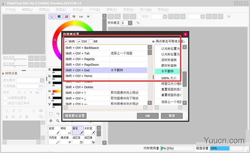Open the 选择(S) menu
250x153 pixels.
click(x=77, y=10)
